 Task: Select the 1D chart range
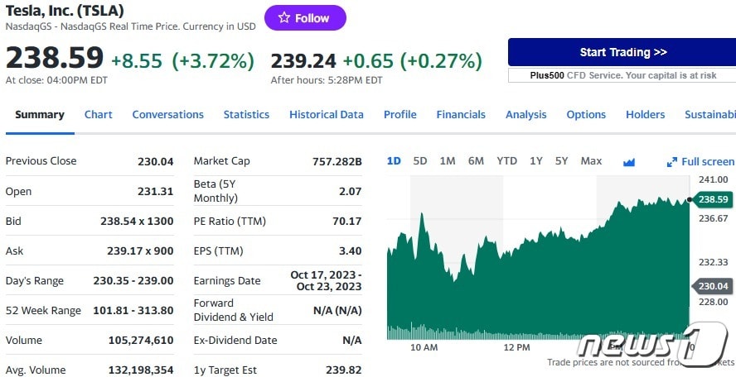coord(394,161)
